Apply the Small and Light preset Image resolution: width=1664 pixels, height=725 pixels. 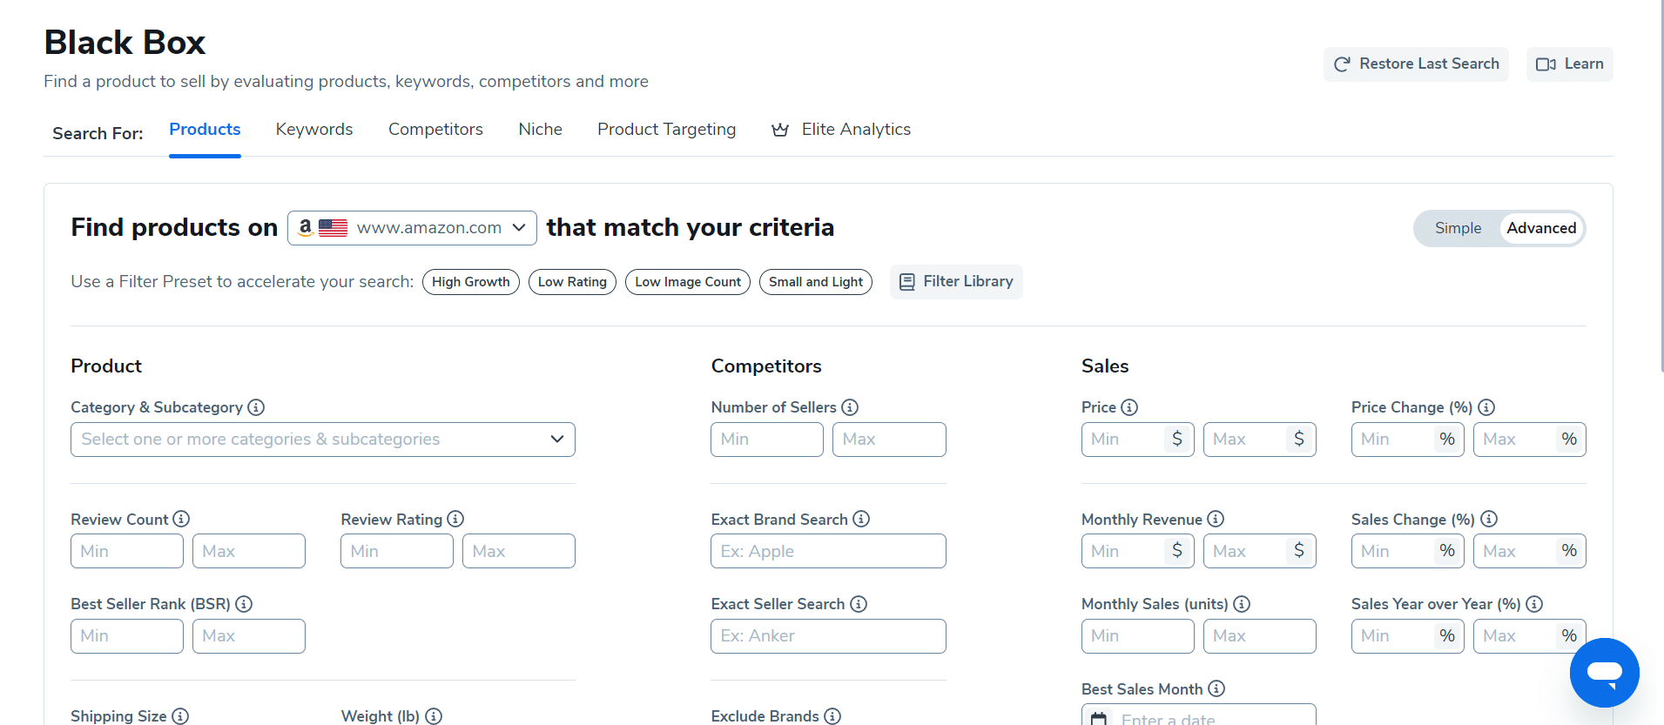point(815,282)
